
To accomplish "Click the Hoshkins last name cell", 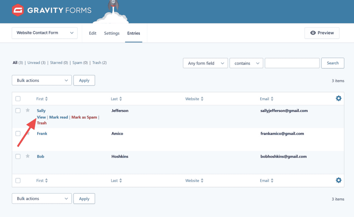I will (x=120, y=156).
